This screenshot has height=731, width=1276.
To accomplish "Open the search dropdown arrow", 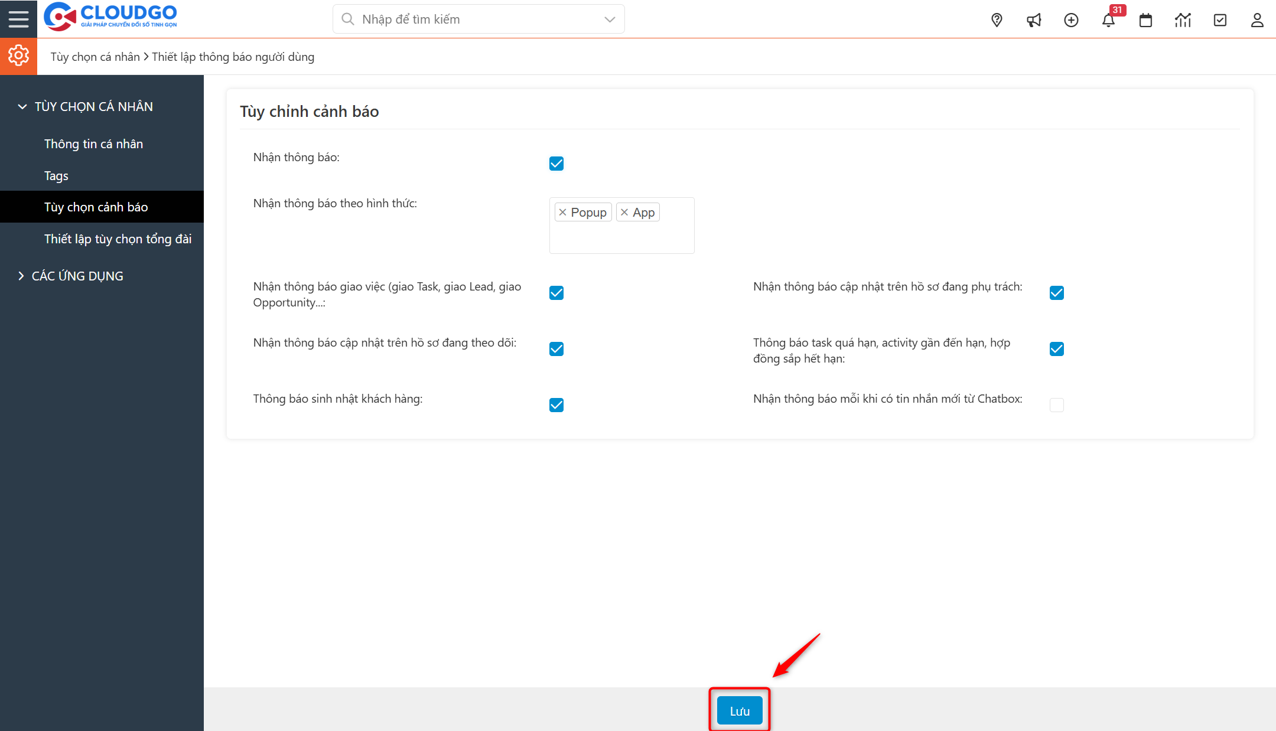I will (609, 19).
